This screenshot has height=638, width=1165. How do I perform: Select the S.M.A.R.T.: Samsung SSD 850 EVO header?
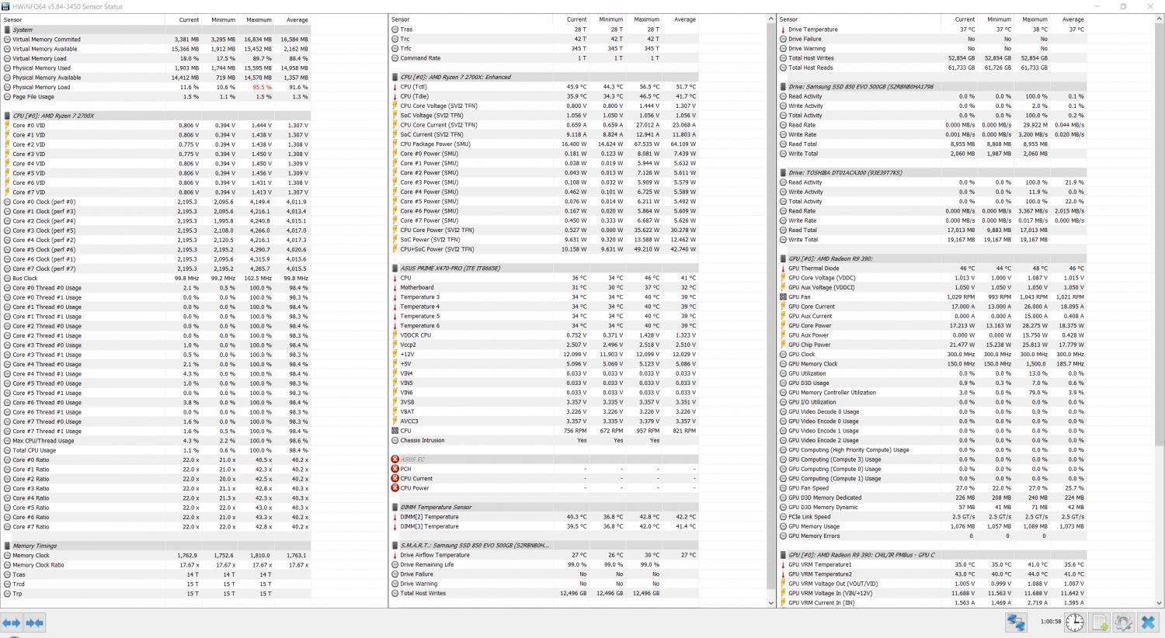544,546
